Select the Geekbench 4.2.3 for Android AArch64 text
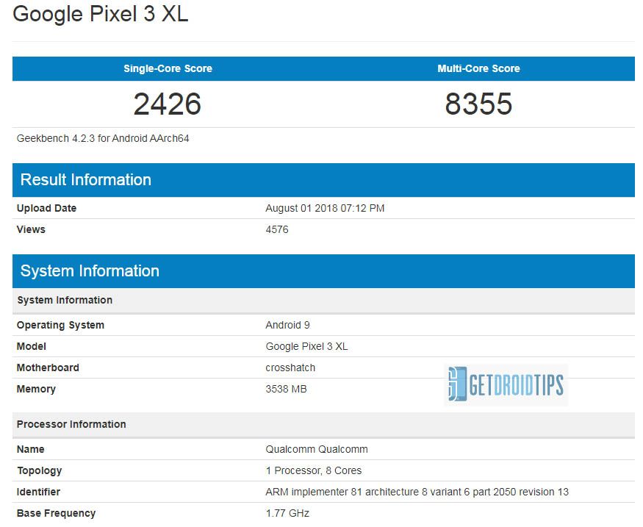Image resolution: width=643 pixels, height=527 pixels. click(103, 139)
